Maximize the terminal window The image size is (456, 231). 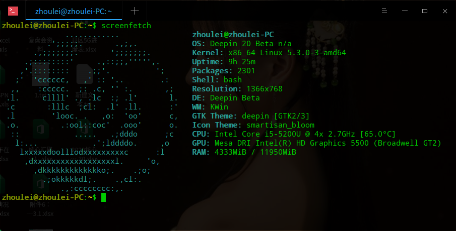(x=425, y=11)
